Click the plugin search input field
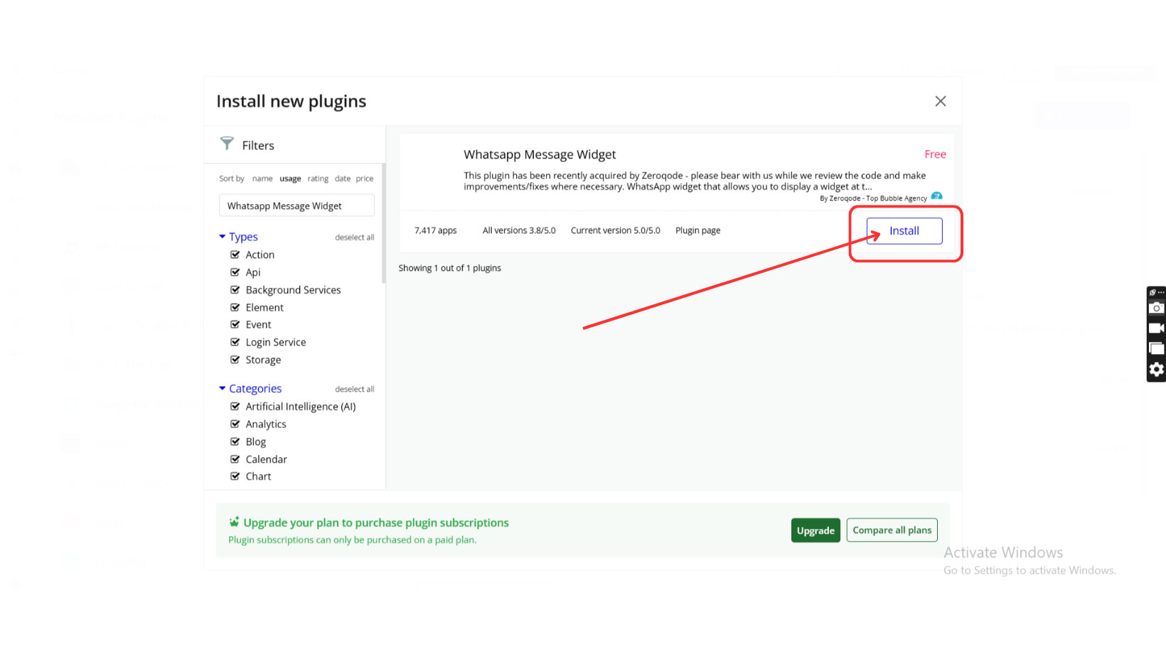 tap(296, 205)
